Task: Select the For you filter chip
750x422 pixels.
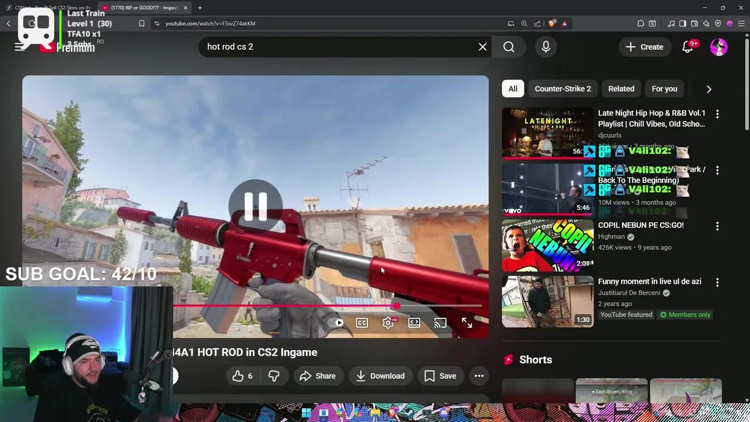Action: pyautogui.click(x=664, y=89)
